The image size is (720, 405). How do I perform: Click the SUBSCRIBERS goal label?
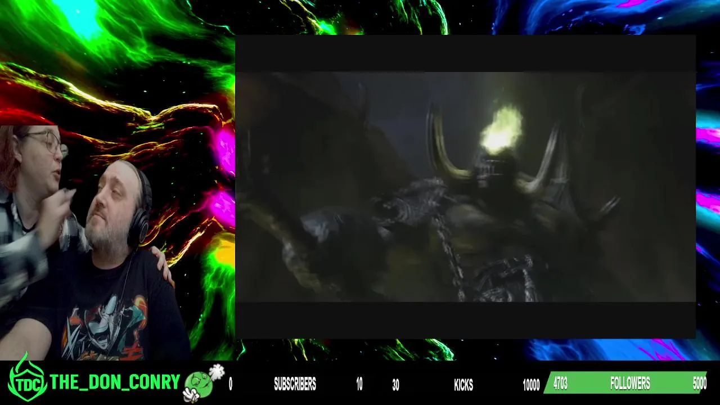[295, 385]
